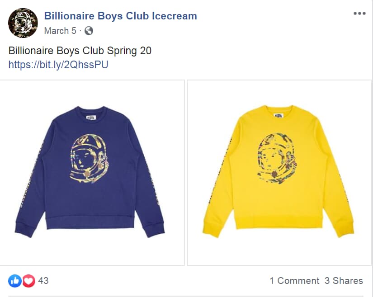Click the public globe privacy icon

point(89,31)
